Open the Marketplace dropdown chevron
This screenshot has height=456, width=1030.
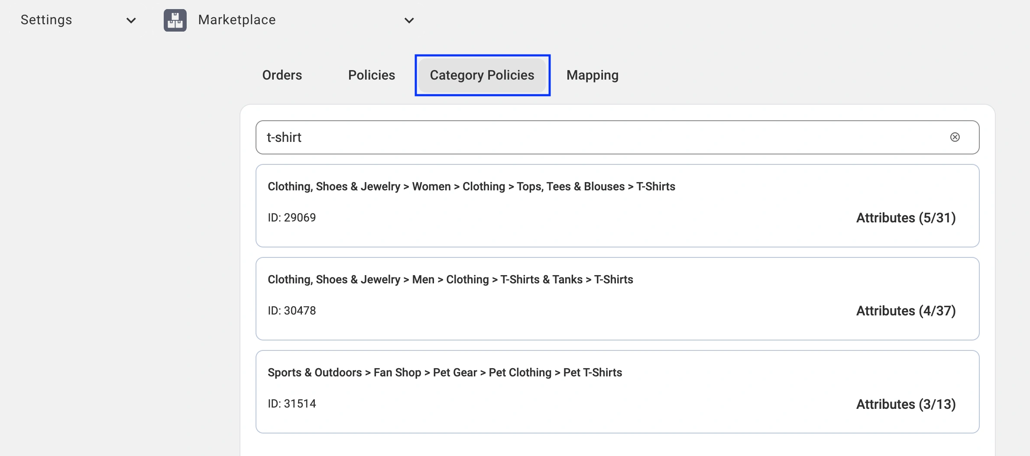(409, 20)
